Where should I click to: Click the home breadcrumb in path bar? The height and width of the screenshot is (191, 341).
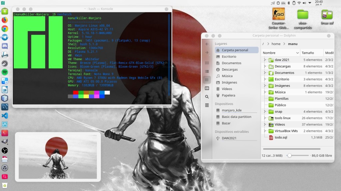tap(276, 44)
